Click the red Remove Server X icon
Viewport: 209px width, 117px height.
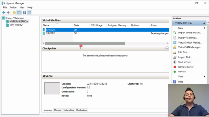175,67
